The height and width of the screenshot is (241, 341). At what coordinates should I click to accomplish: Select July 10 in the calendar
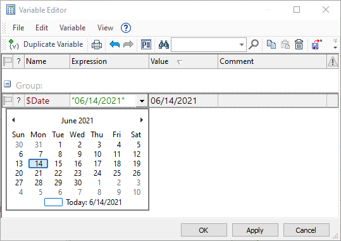coord(137,192)
